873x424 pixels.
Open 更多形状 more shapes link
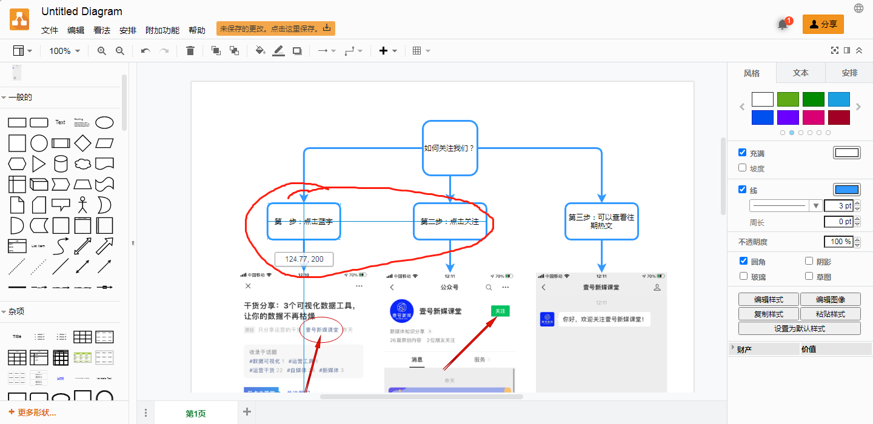pyautogui.click(x=33, y=412)
